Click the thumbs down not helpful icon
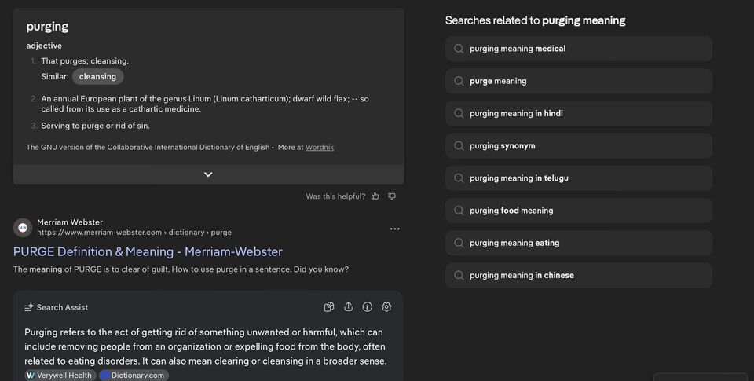The width and height of the screenshot is (754, 381). click(x=392, y=196)
